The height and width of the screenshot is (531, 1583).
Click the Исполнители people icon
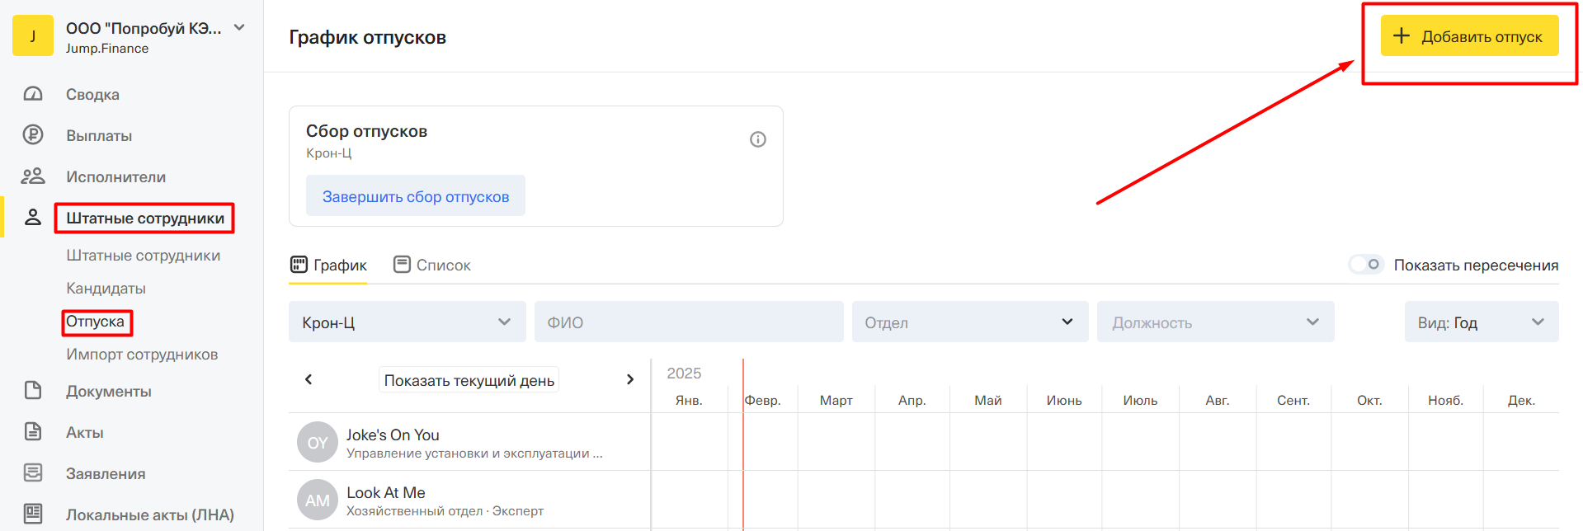(33, 176)
